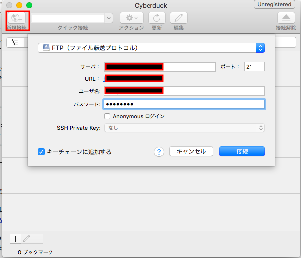The width and height of the screenshot is (301, 258).
Task: Uncheck the add to Keychain checkbox
Action: 41,152
